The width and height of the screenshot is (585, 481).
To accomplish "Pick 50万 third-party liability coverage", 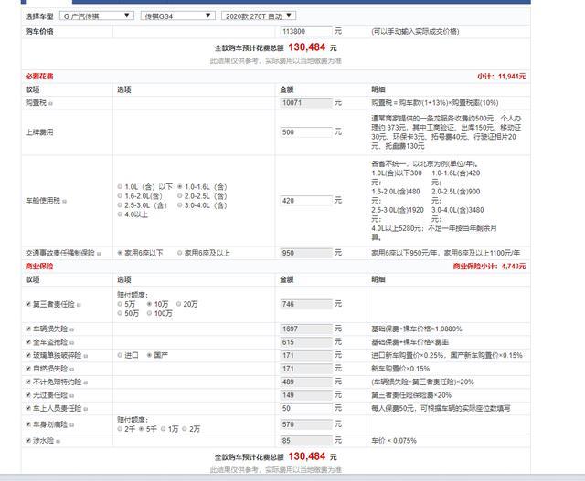I will pyautogui.click(x=120, y=313).
